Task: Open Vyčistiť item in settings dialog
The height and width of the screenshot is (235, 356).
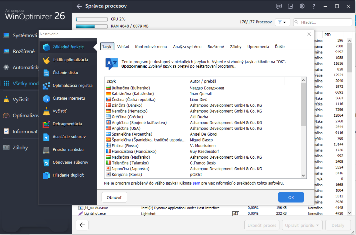Action: (68, 111)
